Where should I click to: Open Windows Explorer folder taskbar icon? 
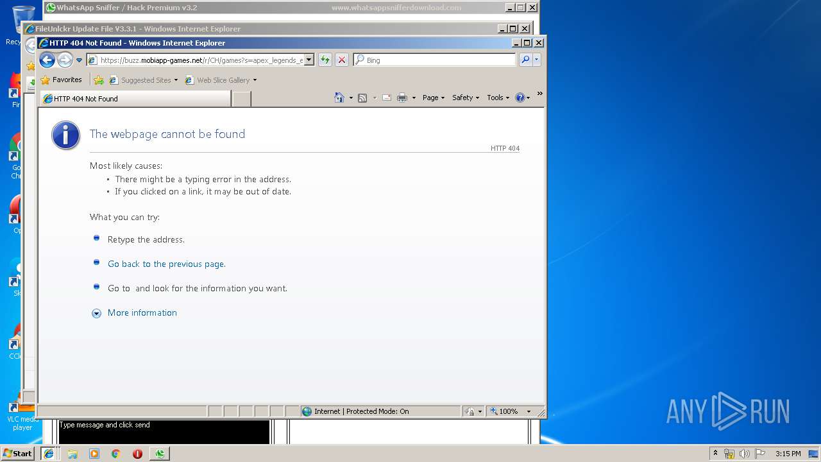pos(72,454)
